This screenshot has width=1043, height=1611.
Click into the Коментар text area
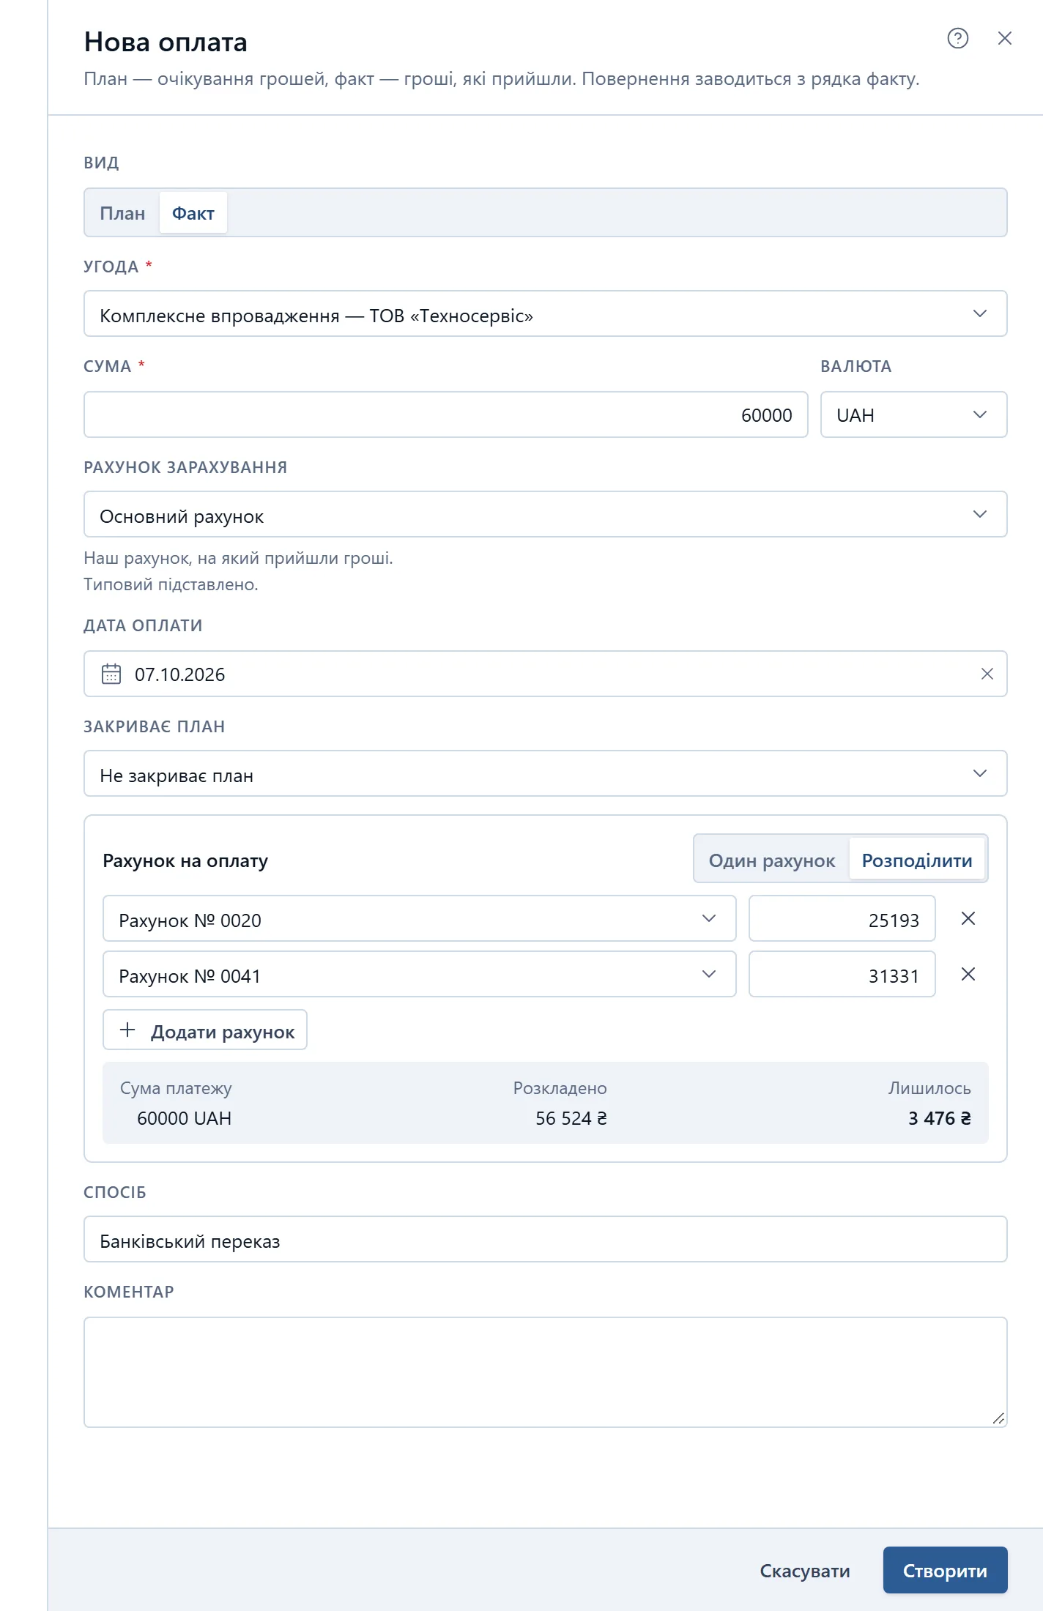546,1372
